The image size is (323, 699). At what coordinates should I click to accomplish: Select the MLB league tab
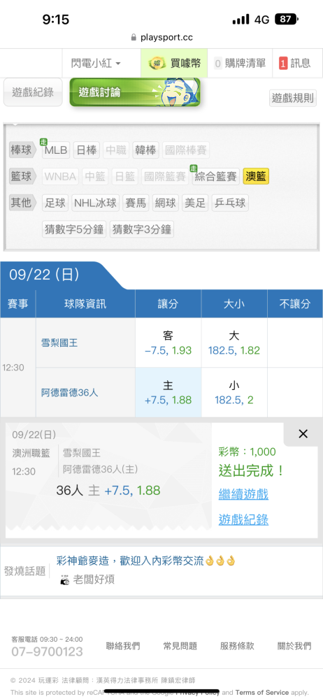tap(56, 150)
